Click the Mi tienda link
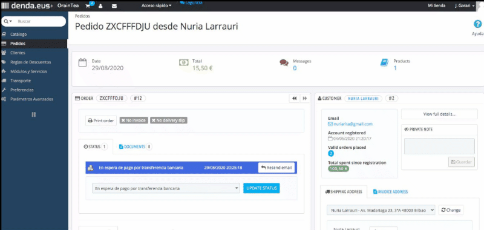Screen dimensions: 484x230 coord(436,5)
